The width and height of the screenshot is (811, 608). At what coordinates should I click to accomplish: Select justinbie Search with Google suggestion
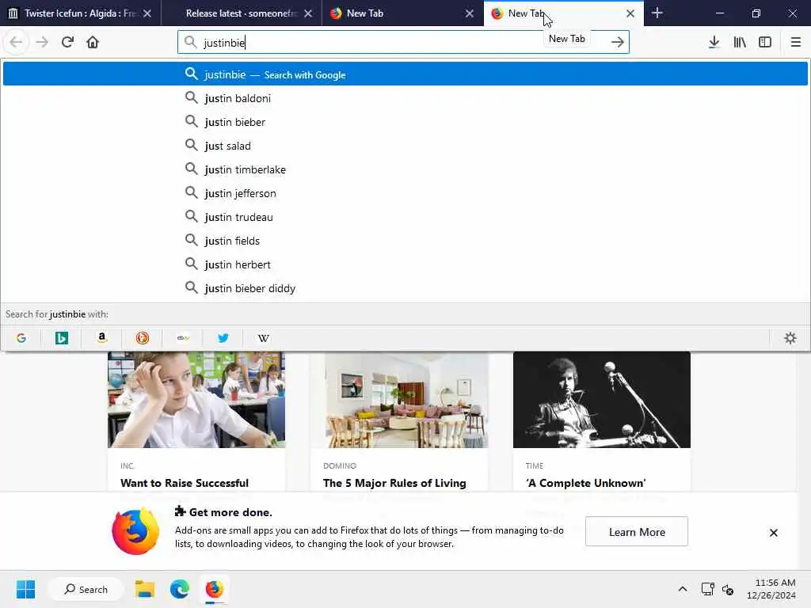[405, 74]
